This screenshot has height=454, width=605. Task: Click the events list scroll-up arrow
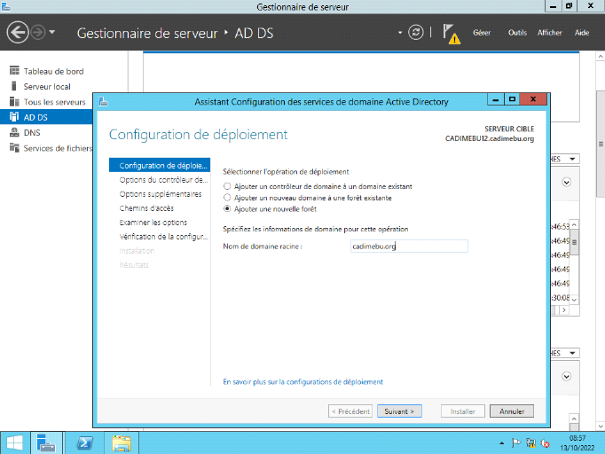(x=575, y=224)
